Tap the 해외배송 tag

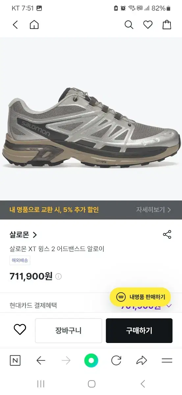(x=20, y=260)
